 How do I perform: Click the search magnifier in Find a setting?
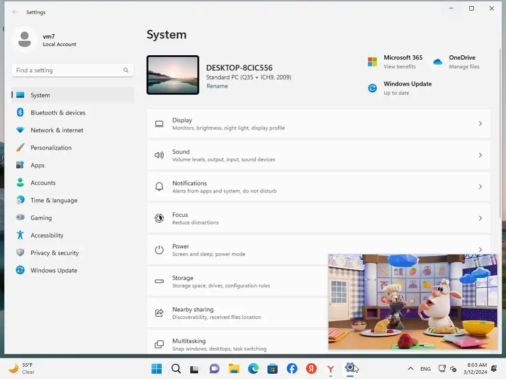[126, 70]
